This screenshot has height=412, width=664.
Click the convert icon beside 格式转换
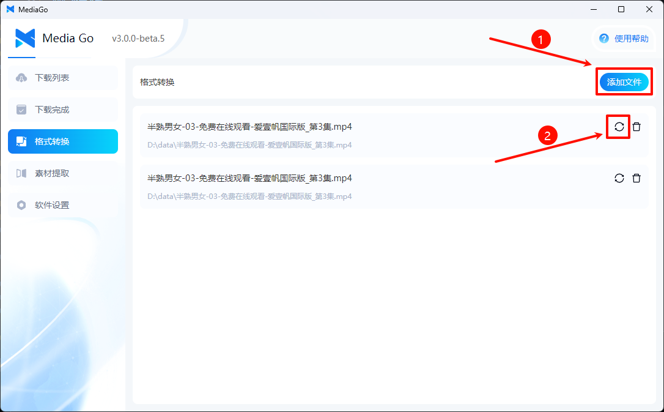coord(21,141)
